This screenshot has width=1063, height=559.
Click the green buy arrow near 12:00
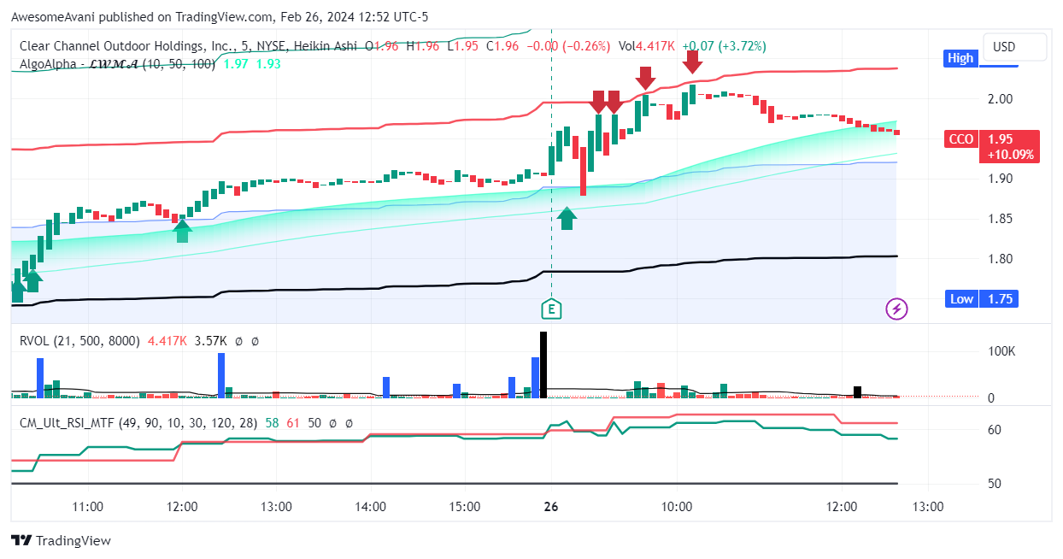182,231
